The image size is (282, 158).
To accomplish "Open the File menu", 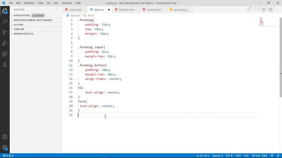I will coord(11,3).
